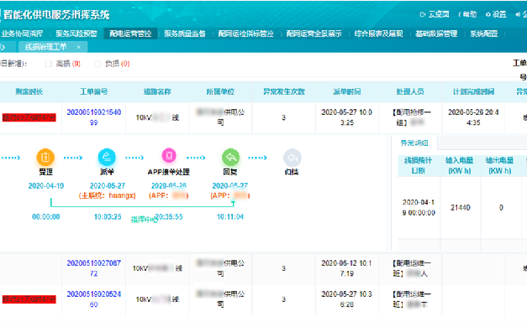This screenshot has width=527, height=327.
Task: Click the 输出电量 (KW h) header
Action: click(500, 166)
